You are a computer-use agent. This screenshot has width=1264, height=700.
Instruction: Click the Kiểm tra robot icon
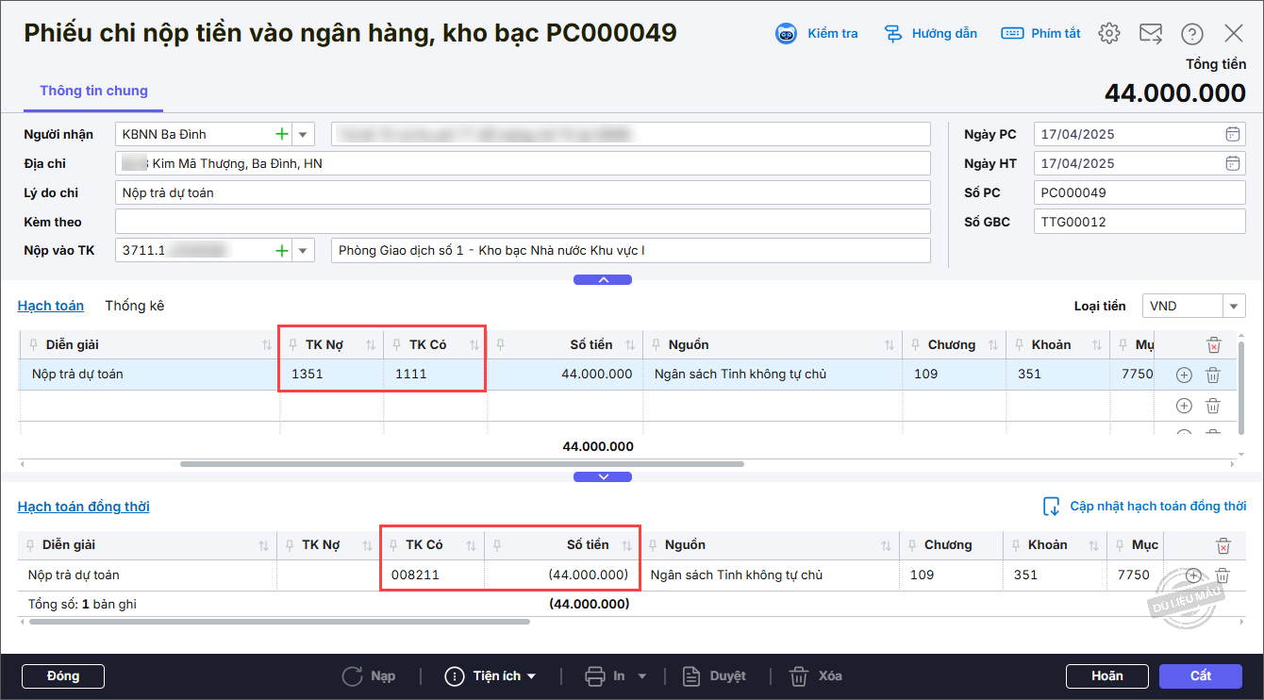tap(786, 34)
